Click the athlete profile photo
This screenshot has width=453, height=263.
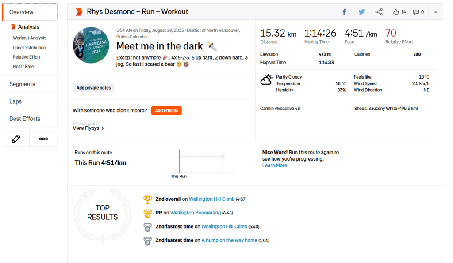(91, 45)
